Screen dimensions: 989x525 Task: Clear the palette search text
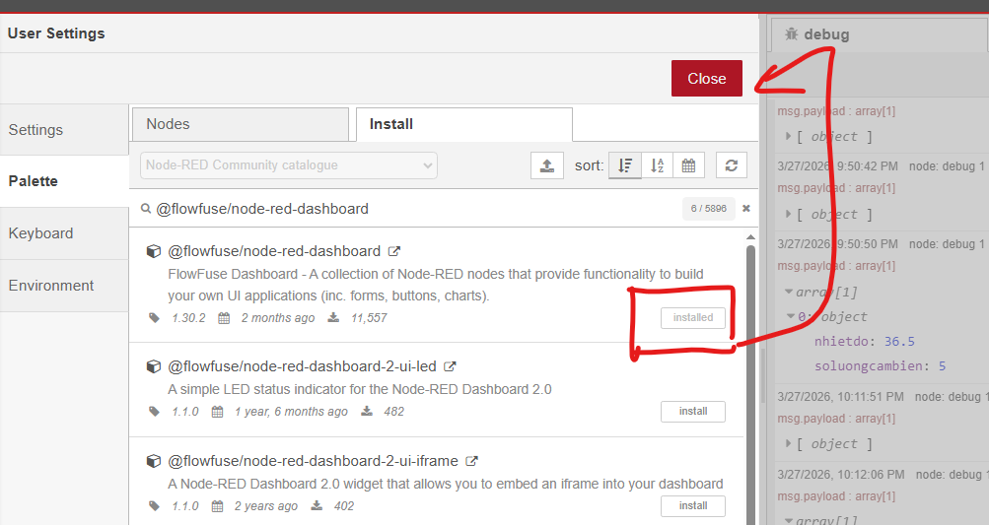coord(746,209)
